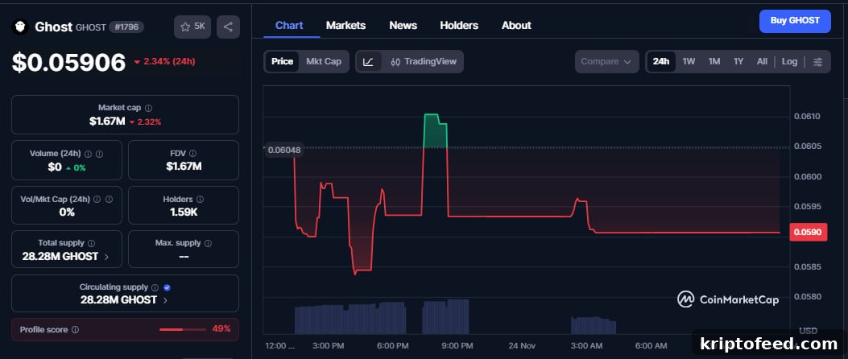Screen dimensions: 848x359
Task: Open the Markets tab
Action: coord(345,26)
